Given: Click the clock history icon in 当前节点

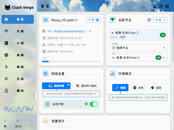Looking at the screenshot, I should coord(149,20).
